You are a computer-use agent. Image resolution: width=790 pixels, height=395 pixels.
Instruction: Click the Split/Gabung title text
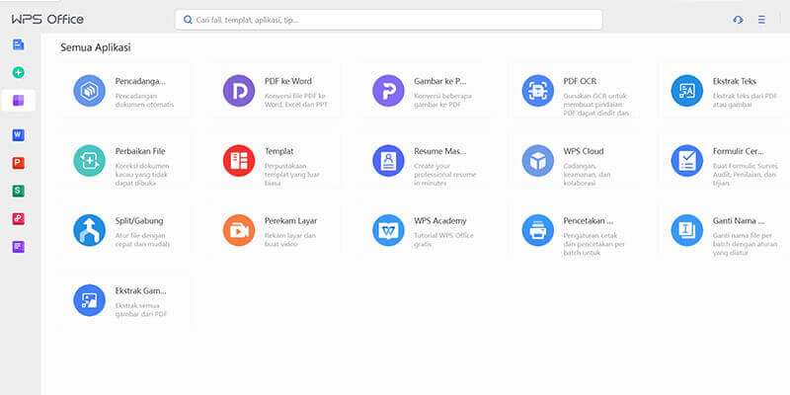(139, 220)
